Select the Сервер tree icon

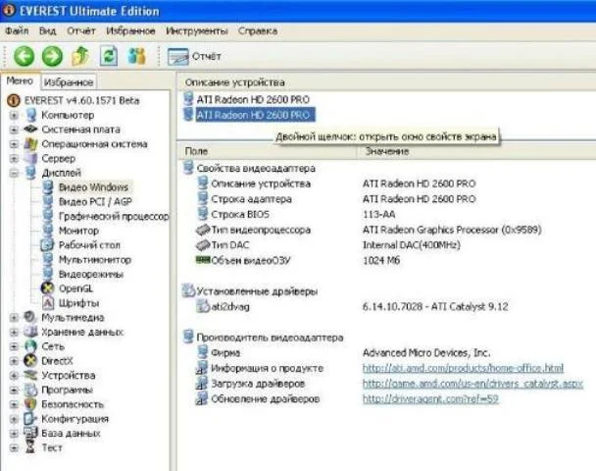pyautogui.click(x=31, y=158)
